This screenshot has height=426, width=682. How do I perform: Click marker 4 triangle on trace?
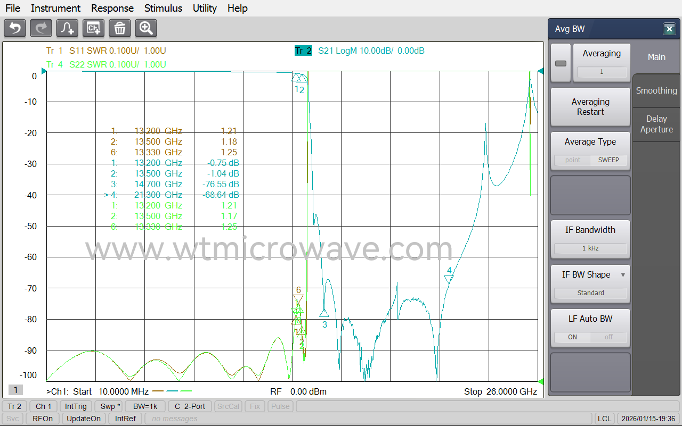(449, 279)
